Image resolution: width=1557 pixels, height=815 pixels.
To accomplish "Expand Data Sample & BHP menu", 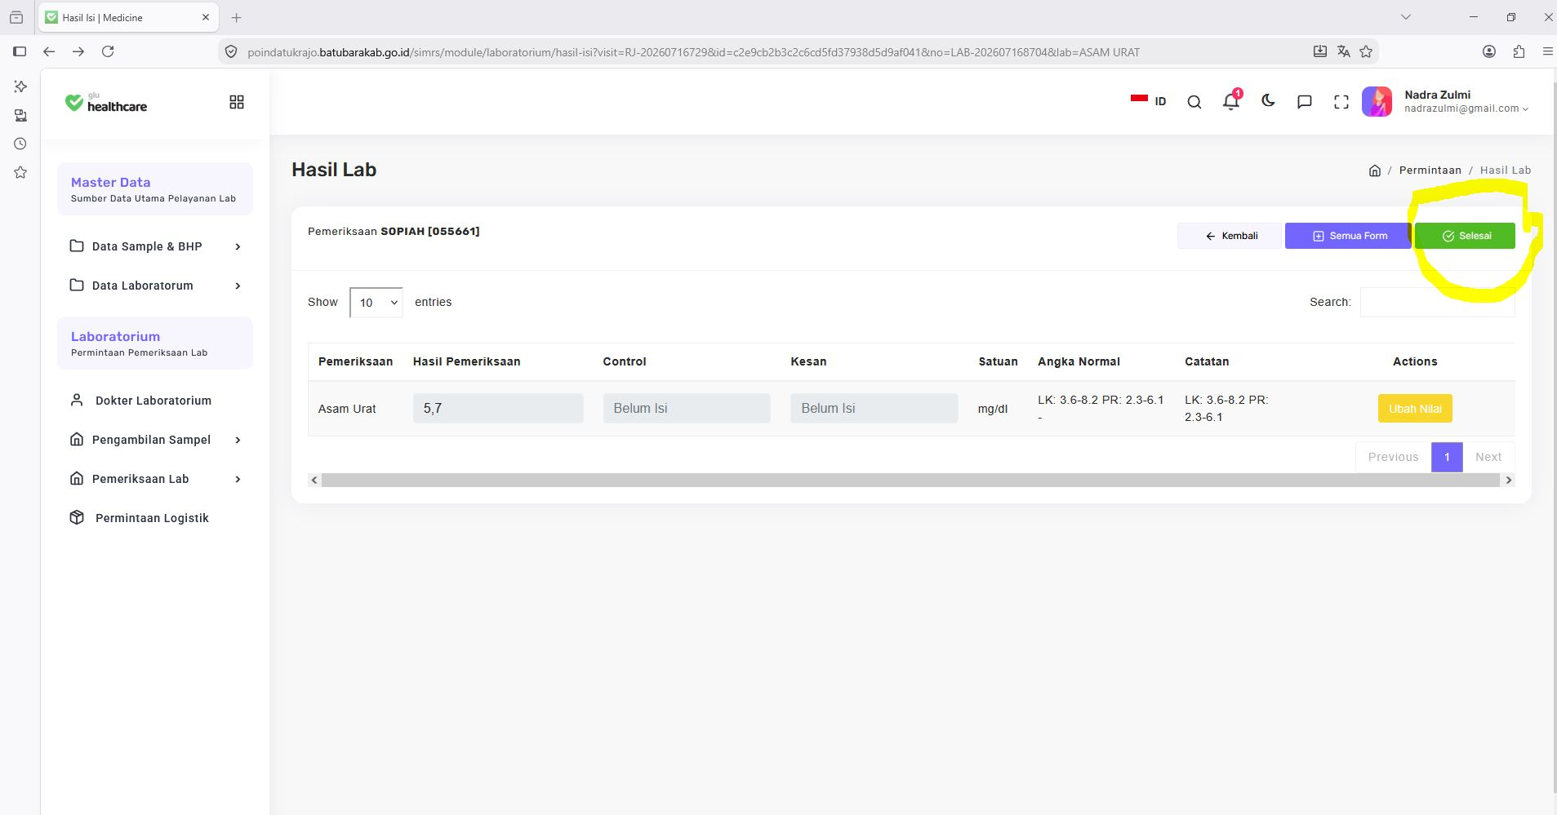I will 155,246.
